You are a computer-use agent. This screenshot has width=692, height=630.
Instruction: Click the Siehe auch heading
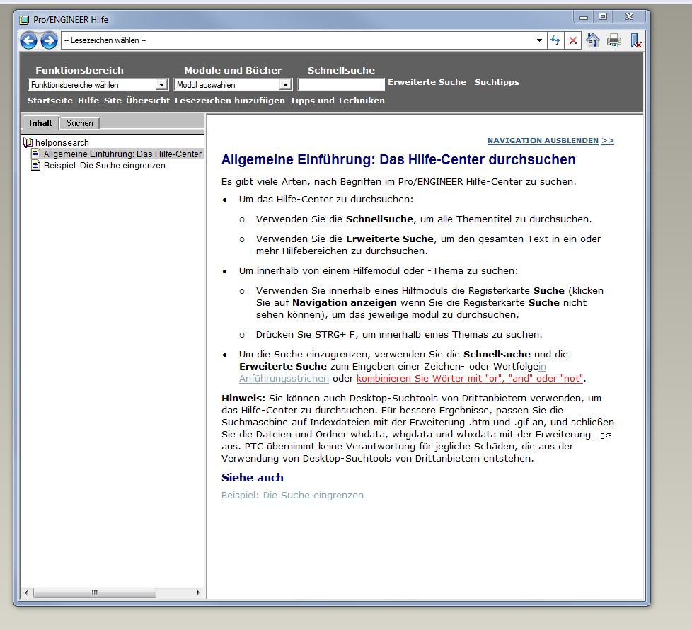[x=253, y=477]
